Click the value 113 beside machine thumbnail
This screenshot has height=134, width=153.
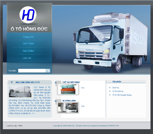[83, 88]
